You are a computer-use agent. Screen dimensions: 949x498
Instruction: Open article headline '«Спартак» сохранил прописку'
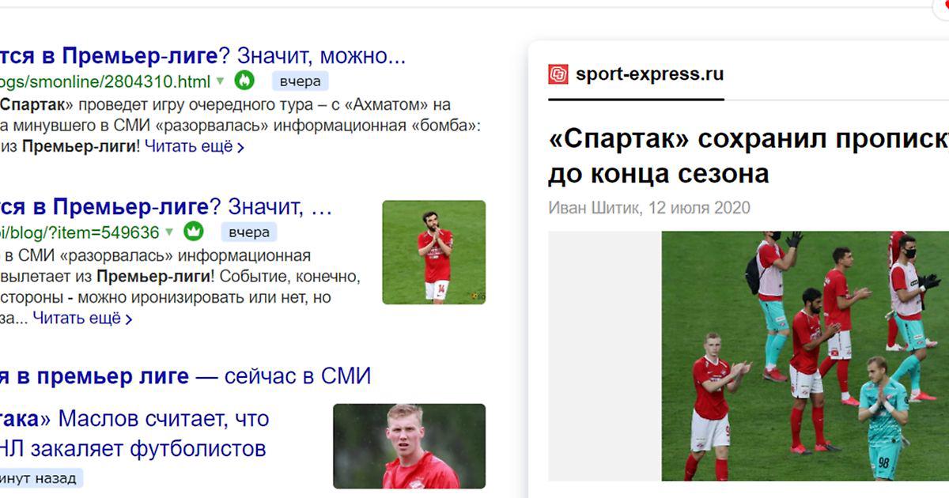pos(748,138)
